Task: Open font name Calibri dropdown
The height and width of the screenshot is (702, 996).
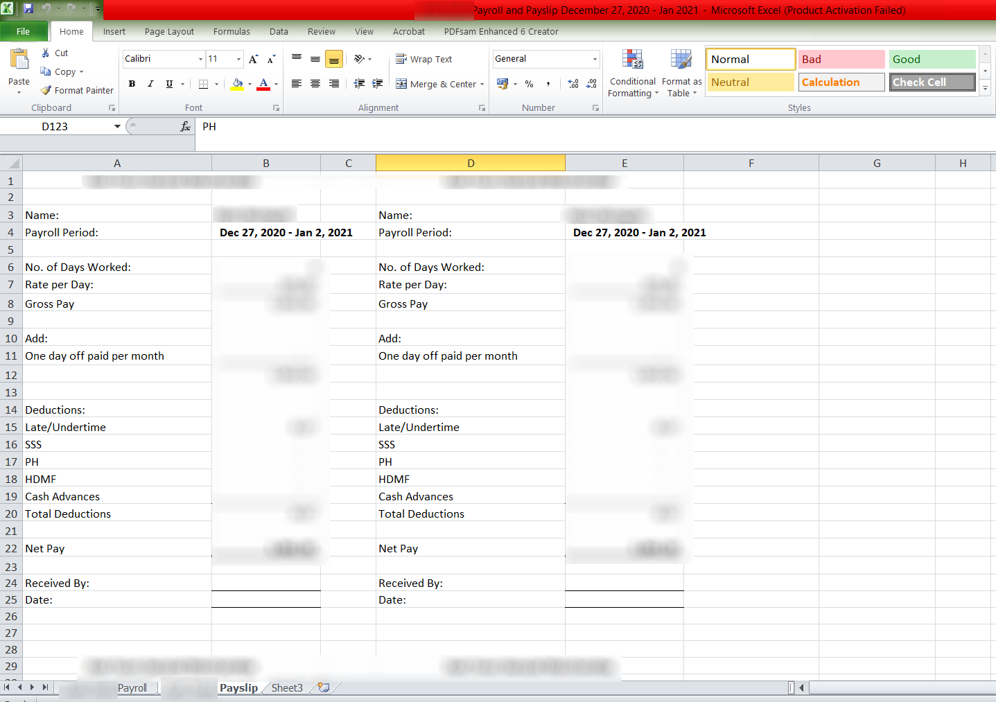Action: click(200, 59)
